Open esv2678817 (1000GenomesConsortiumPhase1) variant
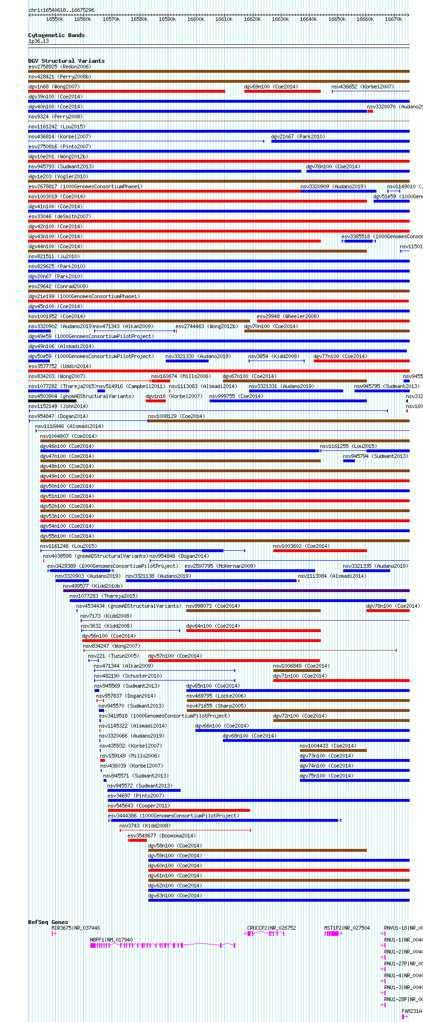Image resolution: width=423 pixels, height=1022 pixels. pyautogui.click(x=86, y=186)
